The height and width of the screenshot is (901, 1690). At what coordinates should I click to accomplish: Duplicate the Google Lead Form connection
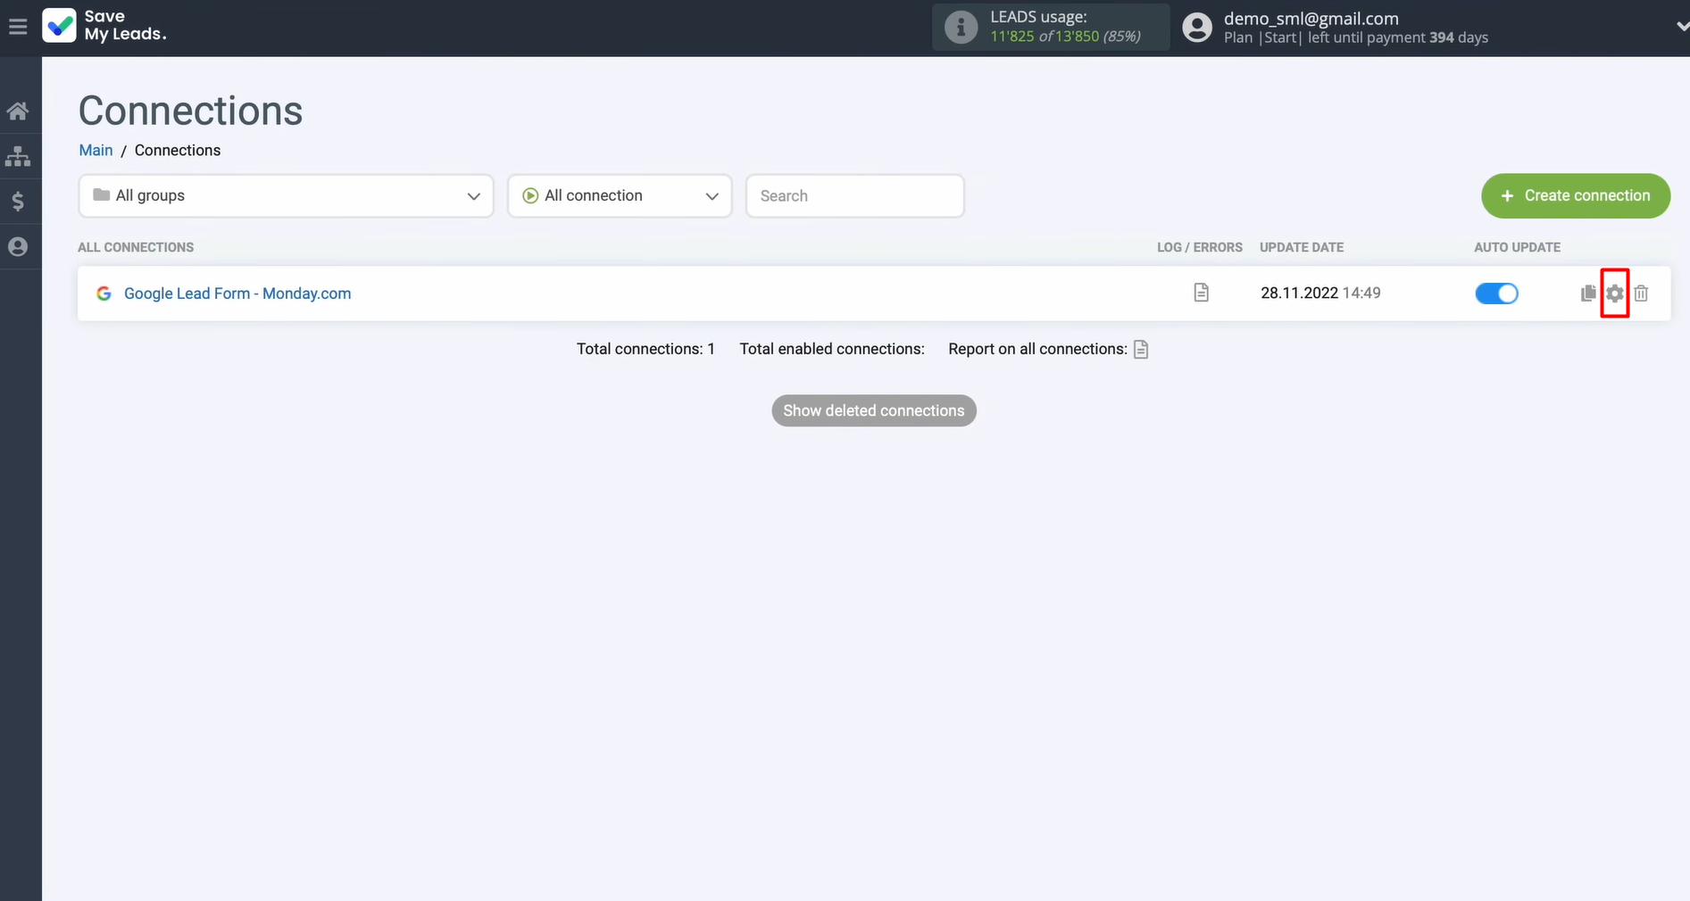point(1587,293)
